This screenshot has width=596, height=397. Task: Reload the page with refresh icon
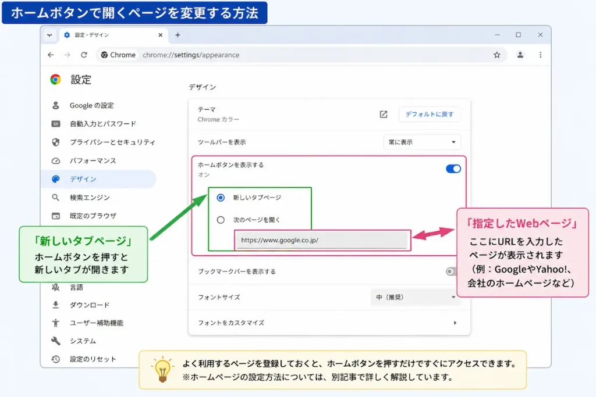(84, 55)
